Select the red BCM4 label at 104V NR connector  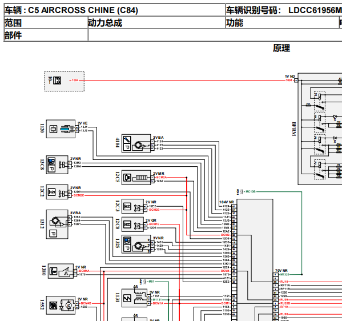click(226, 271)
